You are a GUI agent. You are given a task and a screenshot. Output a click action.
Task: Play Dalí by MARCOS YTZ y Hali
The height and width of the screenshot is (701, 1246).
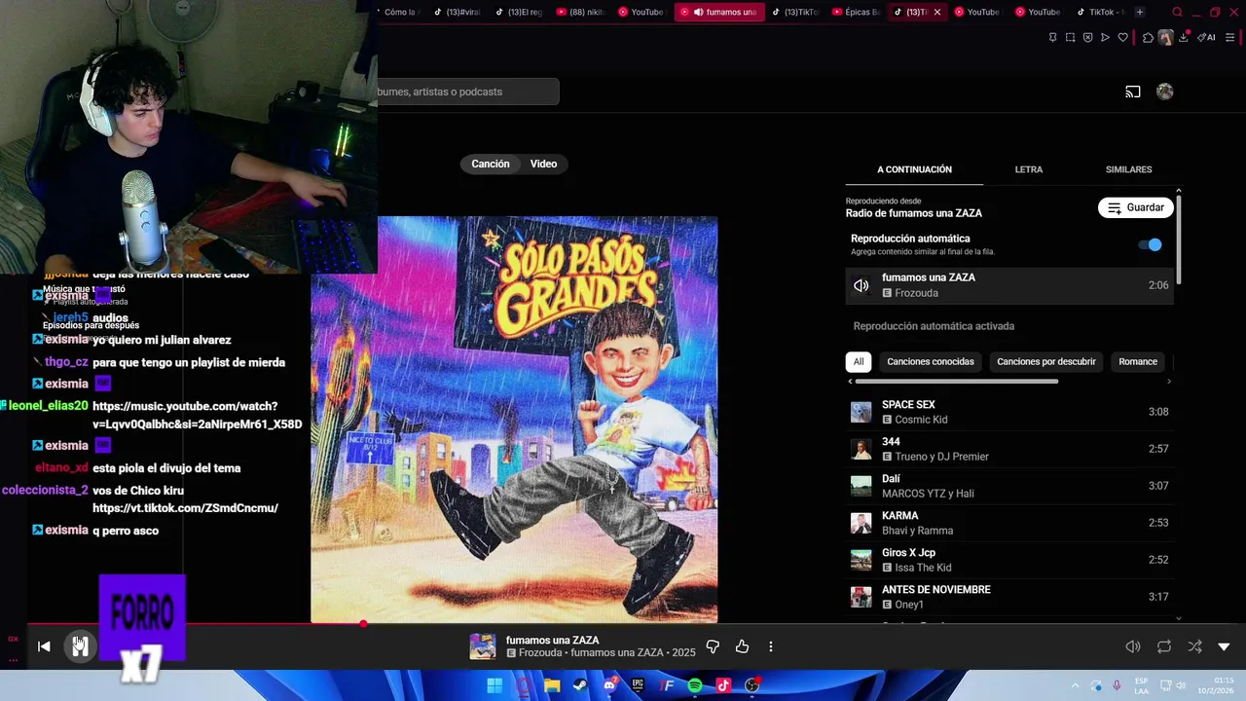pyautogui.click(x=1009, y=486)
